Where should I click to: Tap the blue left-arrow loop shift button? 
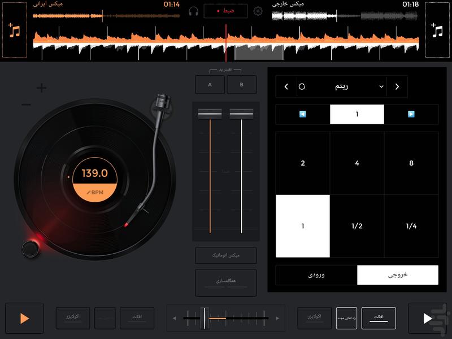point(303,114)
